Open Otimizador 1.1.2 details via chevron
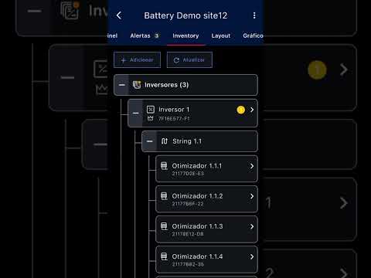This screenshot has width=371, height=278. [x=252, y=196]
